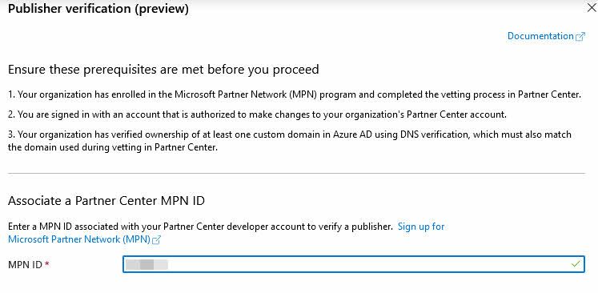Open the Documentation link
598x293 pixels.
coord(540,36)
